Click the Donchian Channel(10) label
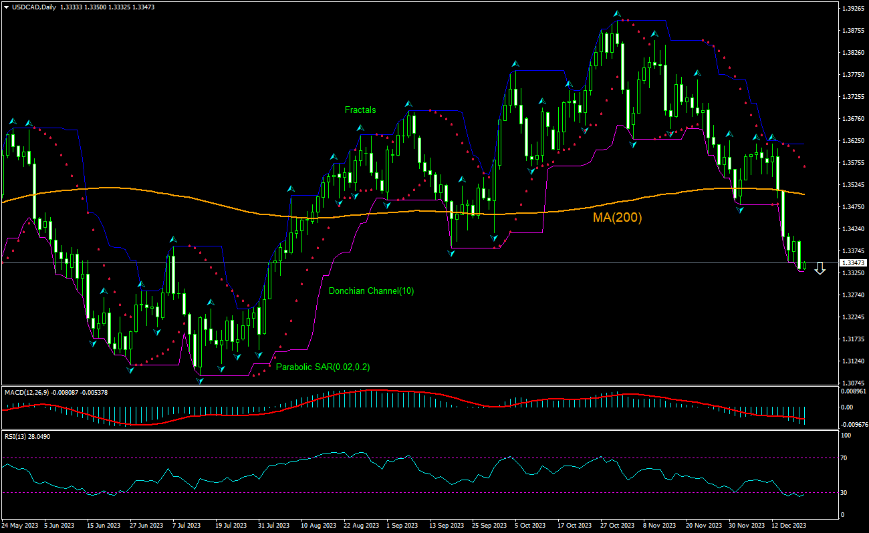This screenshot has height=533, width=869. click(x=372, y=291)
